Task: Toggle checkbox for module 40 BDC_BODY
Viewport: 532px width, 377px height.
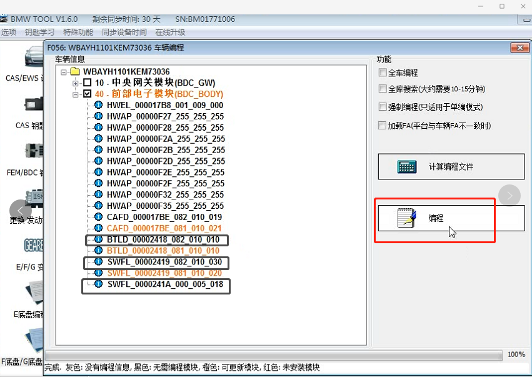Action: click(88, 94)
